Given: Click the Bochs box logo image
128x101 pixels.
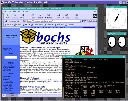Looking at the screenshot, I should pyautogui.click(x=29, y=36).
